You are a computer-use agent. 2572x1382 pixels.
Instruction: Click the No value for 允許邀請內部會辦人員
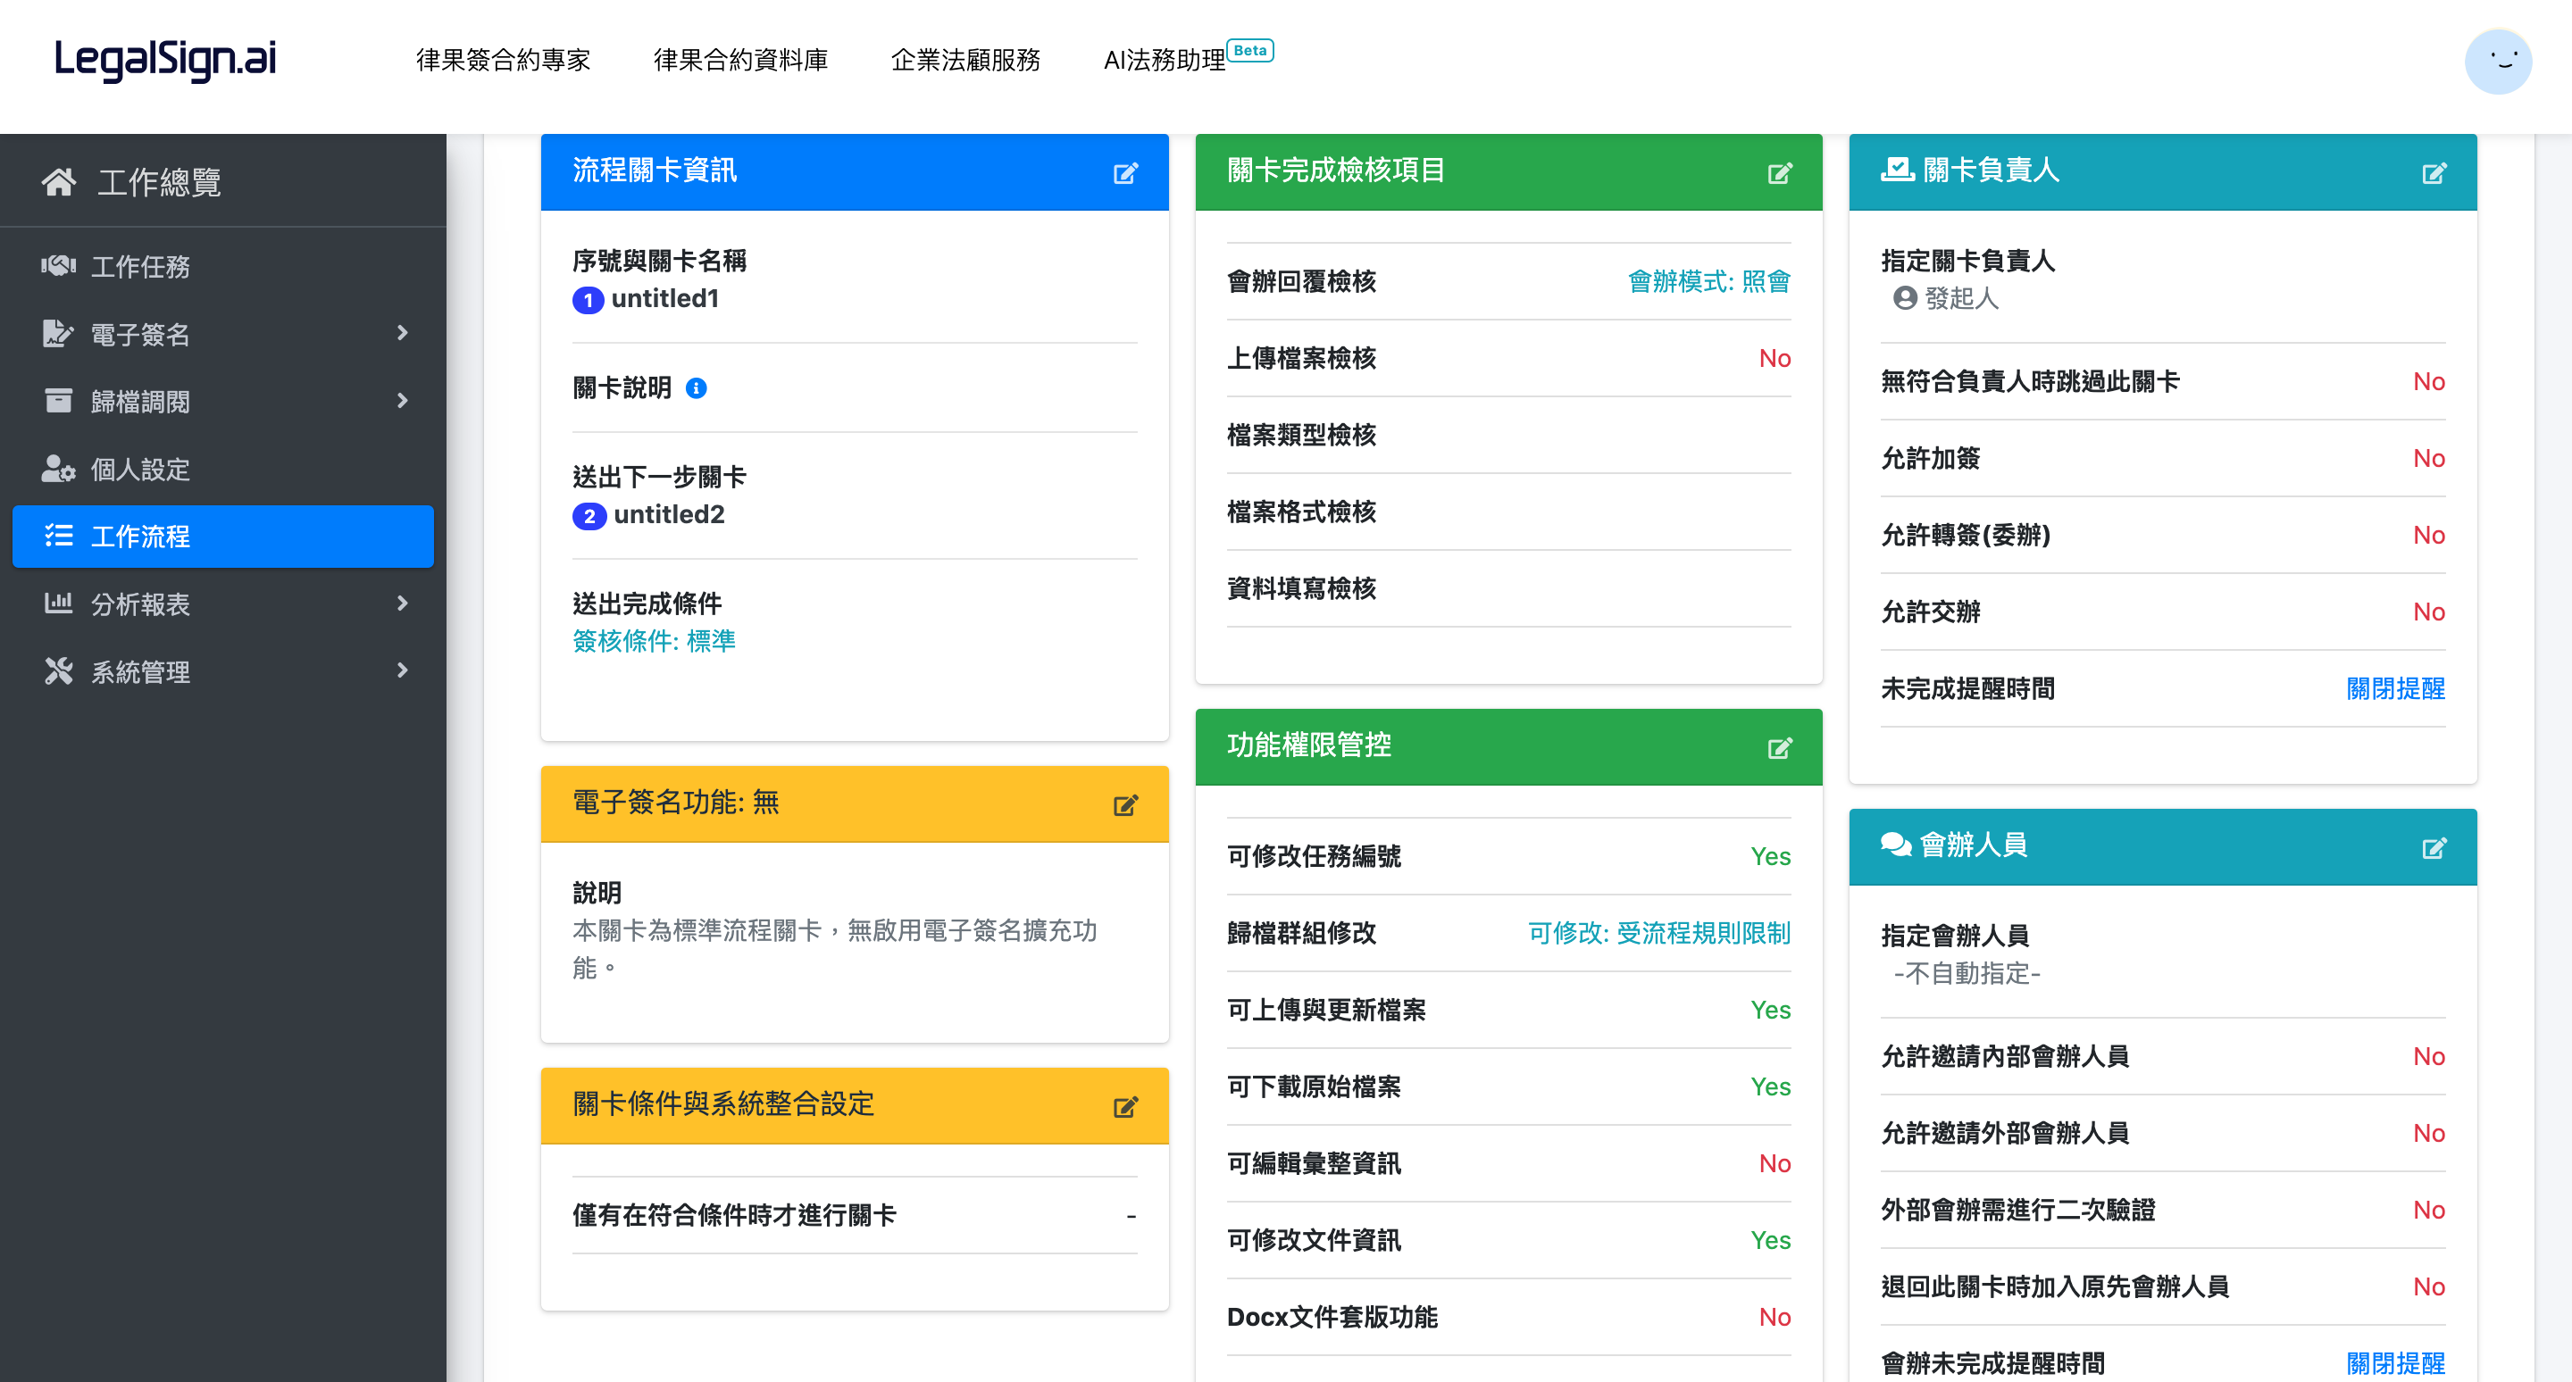pyautogui.click(x=2428, y=1057)
